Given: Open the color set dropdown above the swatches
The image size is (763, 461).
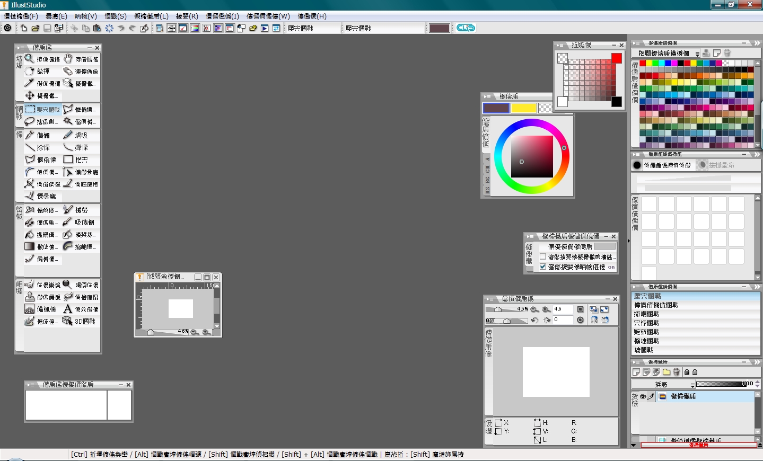Looking at the screenshot, I should point(666,54).
